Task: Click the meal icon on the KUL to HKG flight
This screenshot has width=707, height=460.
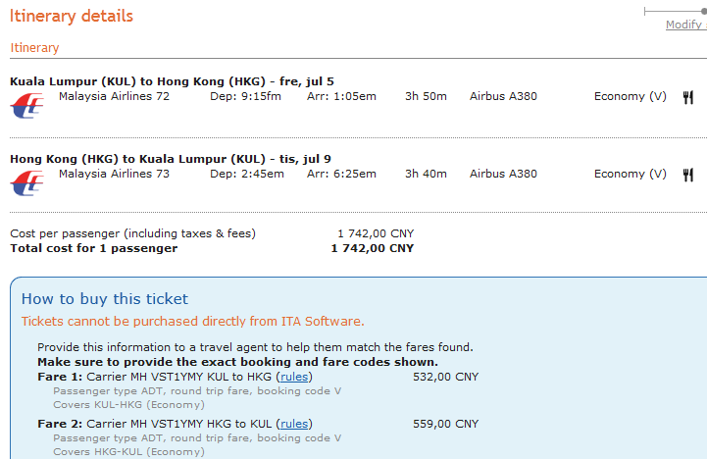Action: click(688, 97)
